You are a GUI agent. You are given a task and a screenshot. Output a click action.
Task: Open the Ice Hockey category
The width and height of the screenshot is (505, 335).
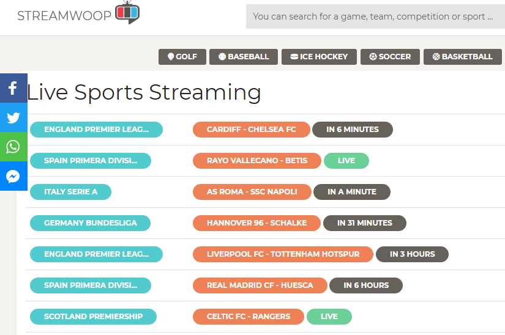319,57
